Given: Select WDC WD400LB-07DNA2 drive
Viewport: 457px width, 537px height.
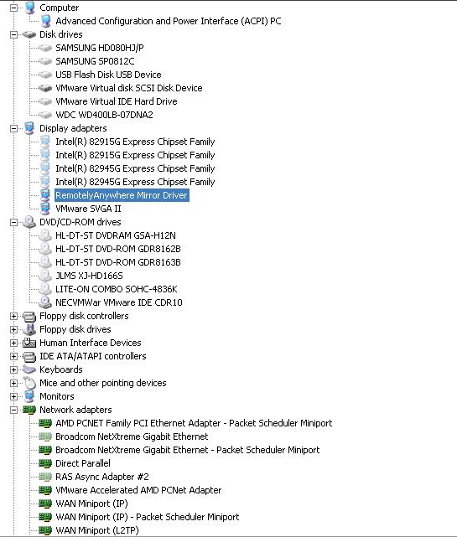Looking at the screenshot, I should point(104,115).
